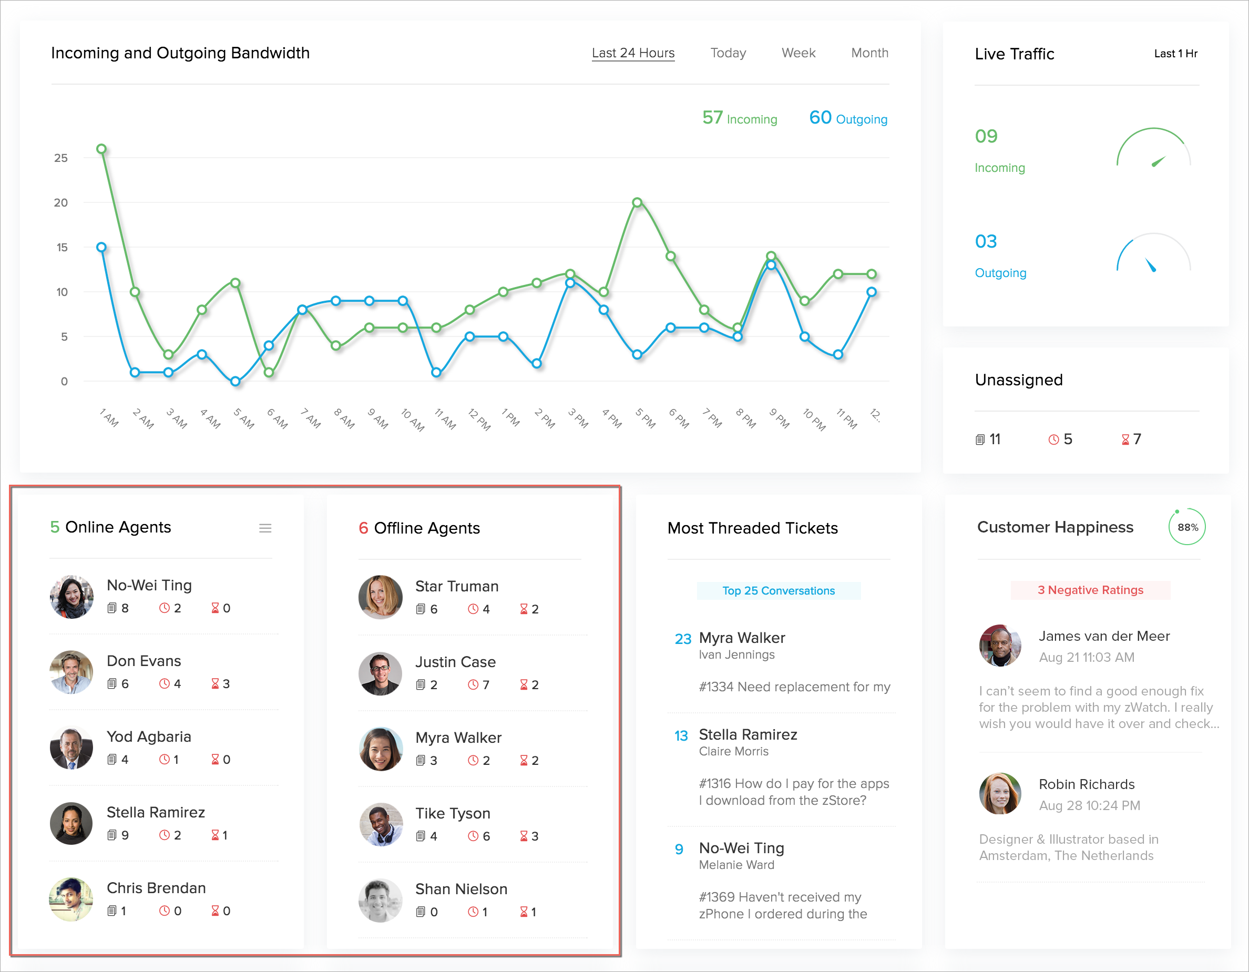The image size is (1249, 972).
Task: Switch to the Week tab
Action: pyautogui.click(x=798, y=53)
